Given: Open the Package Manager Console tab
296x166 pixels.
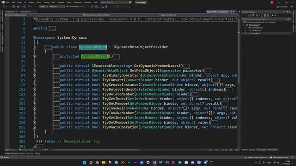Looking at the screenshot, I should (x=15, y=153).
